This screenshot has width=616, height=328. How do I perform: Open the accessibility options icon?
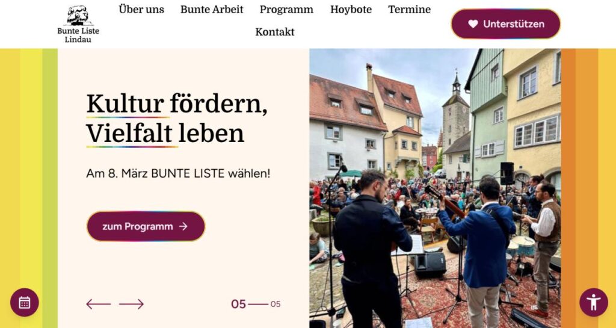coord(594,302)
